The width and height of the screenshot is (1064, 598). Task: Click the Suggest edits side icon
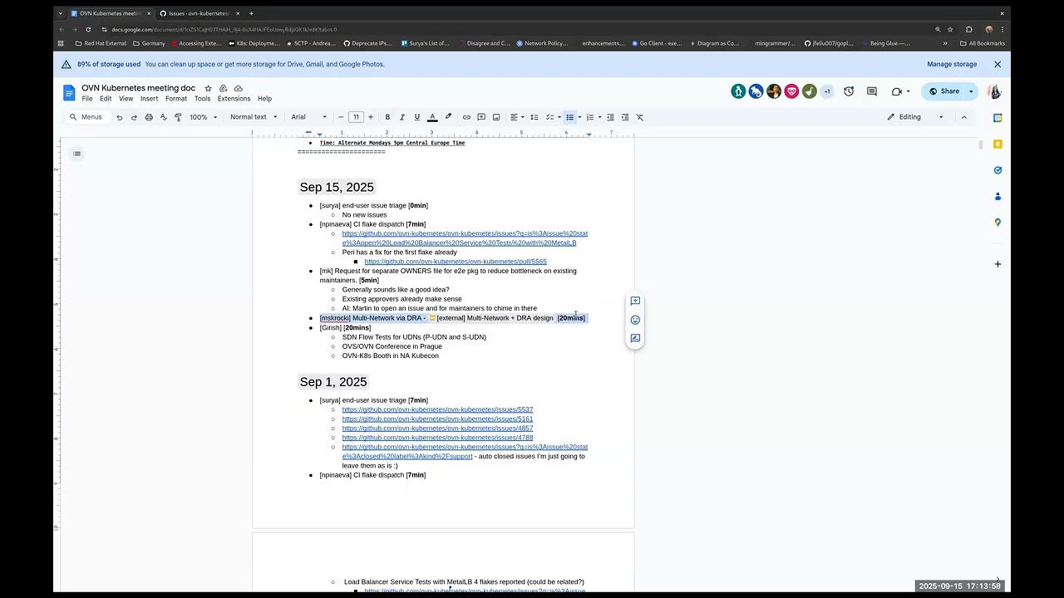[x=635, y=338]
